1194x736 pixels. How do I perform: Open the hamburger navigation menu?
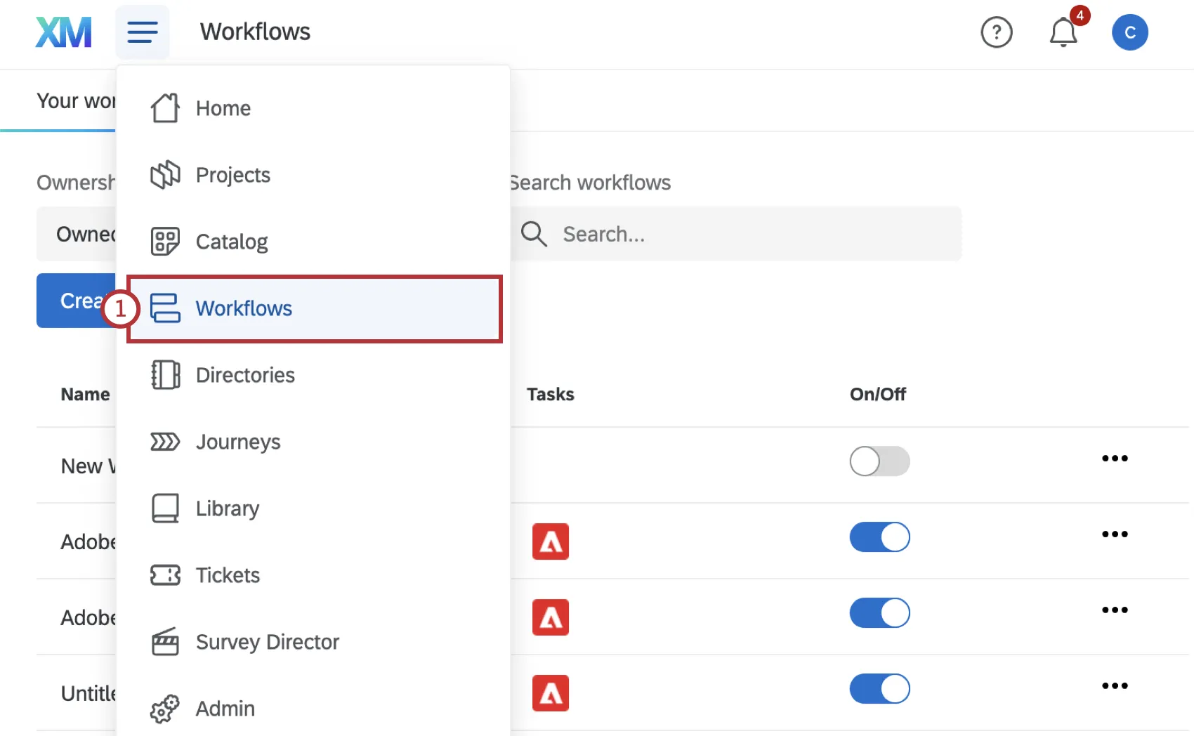(x=143, y=32)
